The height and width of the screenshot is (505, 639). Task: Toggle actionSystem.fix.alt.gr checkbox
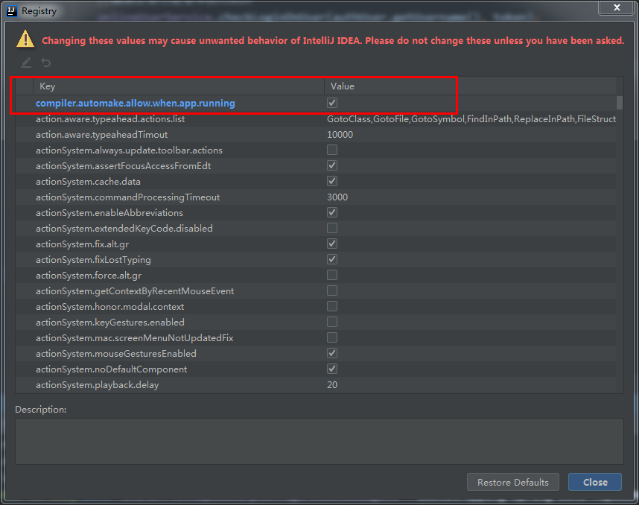(332, 244)
